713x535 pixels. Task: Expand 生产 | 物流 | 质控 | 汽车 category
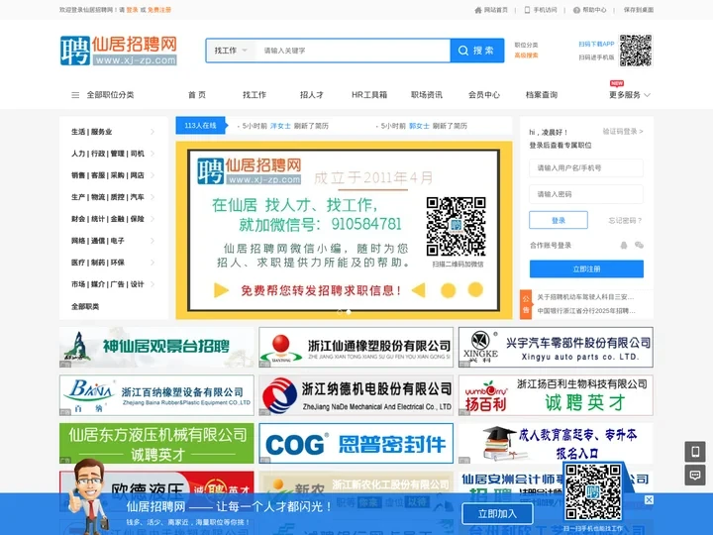[x=113, y=197]
